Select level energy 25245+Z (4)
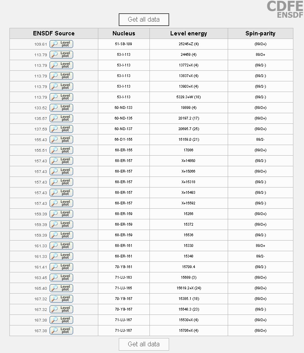Screen dimensions: 304x353 [x=189, y=44]
